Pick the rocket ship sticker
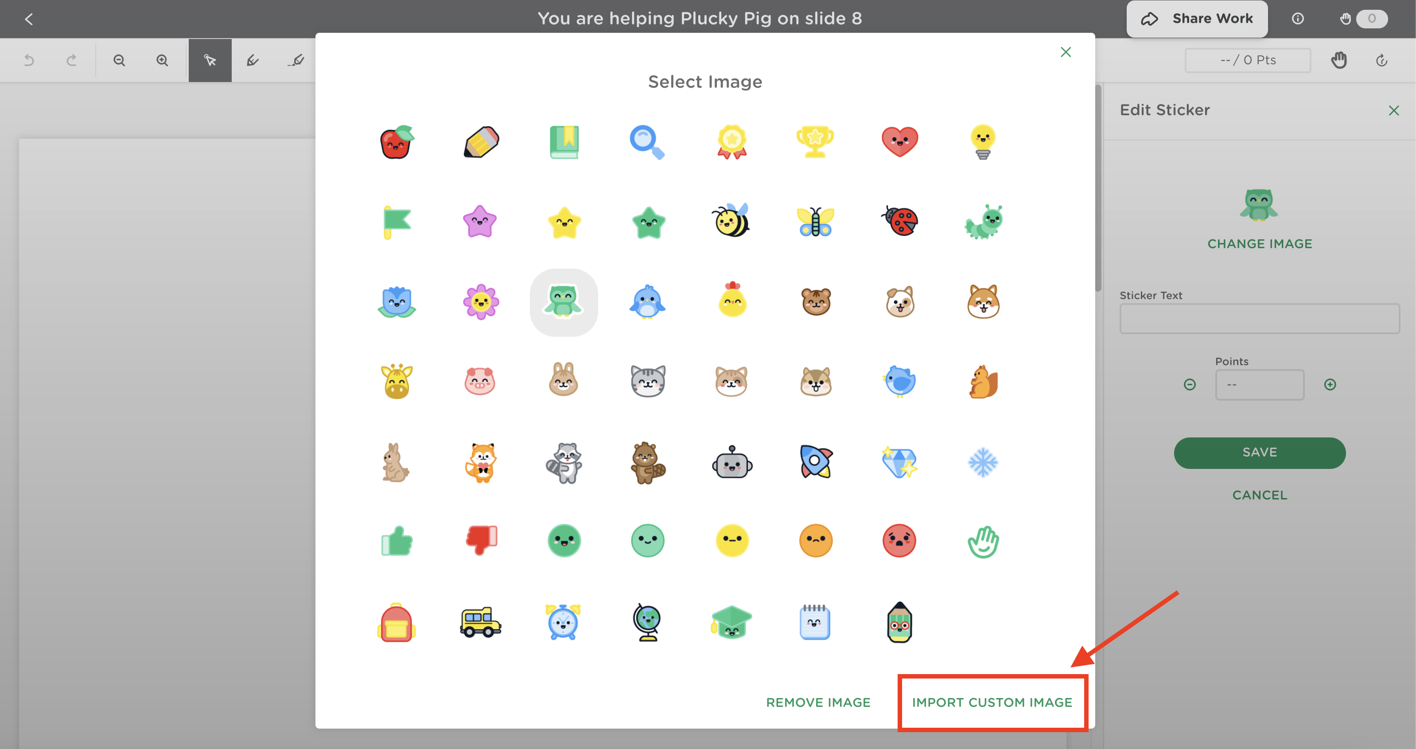 (816, 461)
